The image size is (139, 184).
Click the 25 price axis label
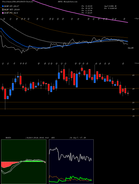click(133, 75)
